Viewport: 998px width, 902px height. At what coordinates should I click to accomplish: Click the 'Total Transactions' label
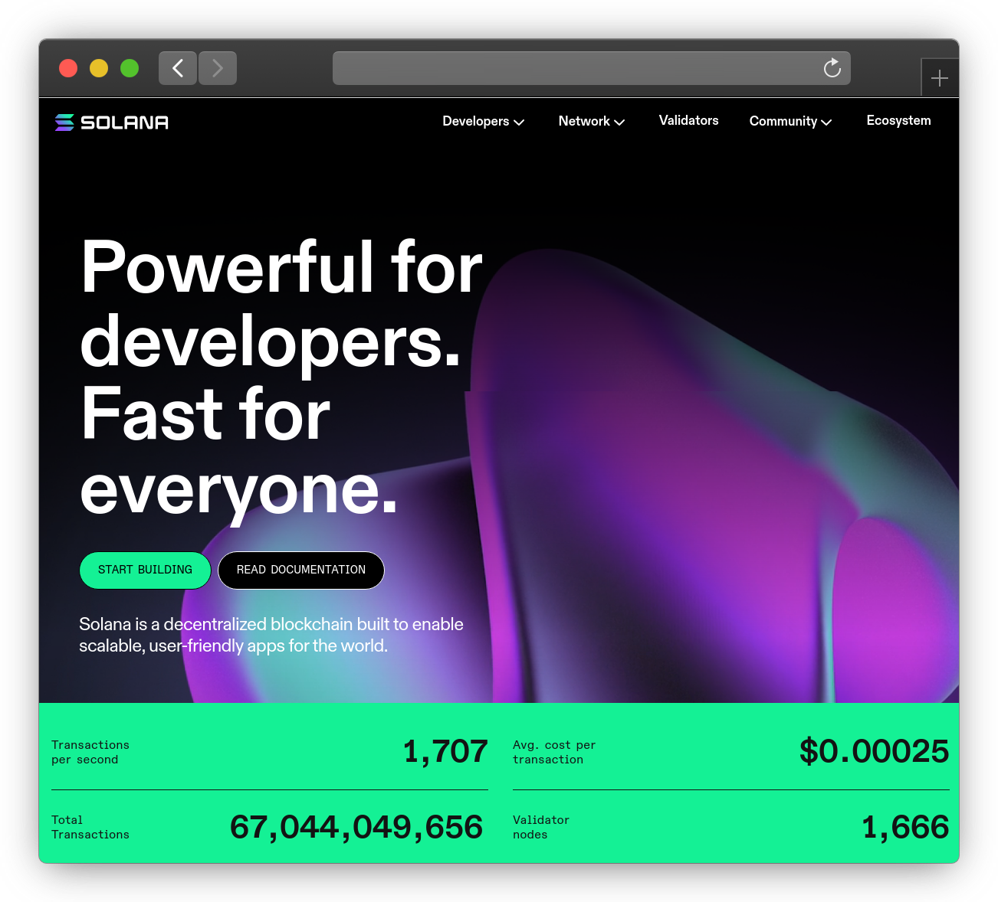click(90, 827)
